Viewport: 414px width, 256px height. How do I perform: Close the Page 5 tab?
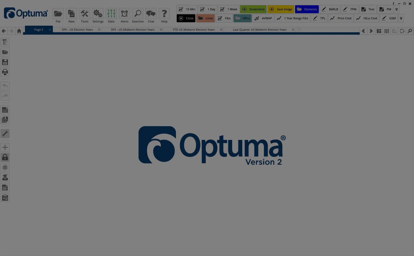coord(50,30)
